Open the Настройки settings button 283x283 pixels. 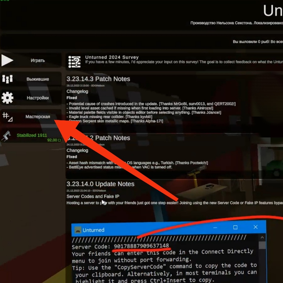[31, 98]
